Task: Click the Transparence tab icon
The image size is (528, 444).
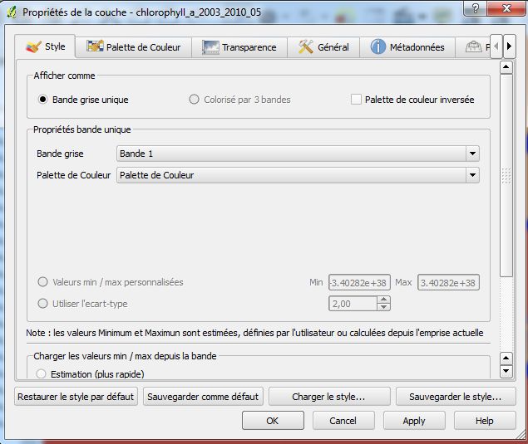Action: click(210, 47)
